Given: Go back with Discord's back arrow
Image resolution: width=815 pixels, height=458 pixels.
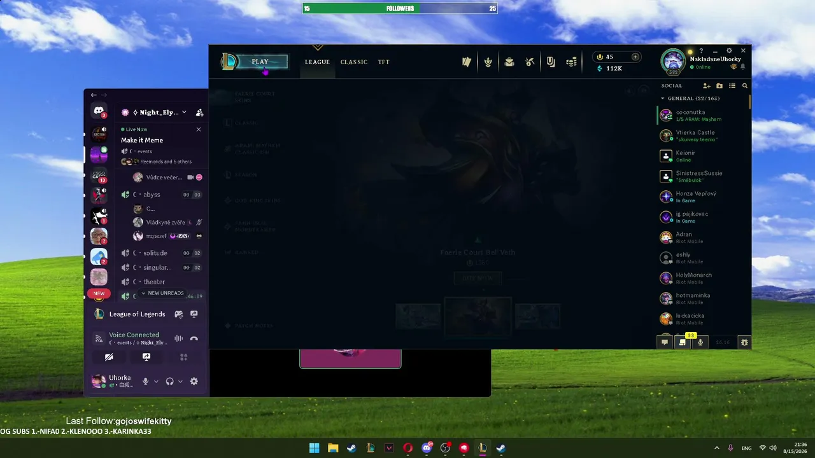Looking at the screenshot, I should [94, 95].
